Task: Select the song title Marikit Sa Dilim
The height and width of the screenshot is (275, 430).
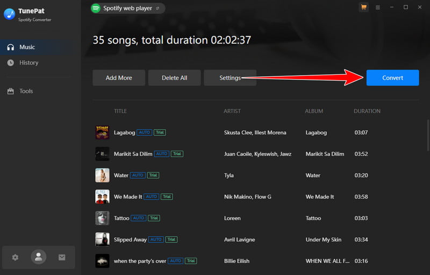Action: (133, 154)
